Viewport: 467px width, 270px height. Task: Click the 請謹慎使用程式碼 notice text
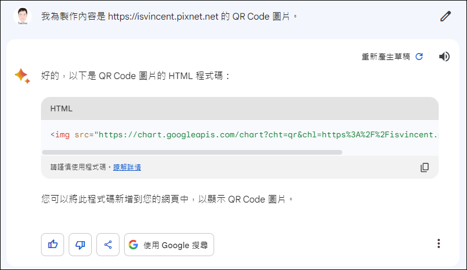[x=78, y=167]
